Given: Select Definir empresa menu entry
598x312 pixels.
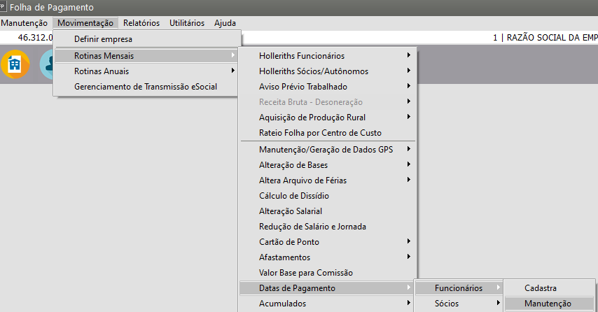Looking at the screenshot, I should click(103, 39).
